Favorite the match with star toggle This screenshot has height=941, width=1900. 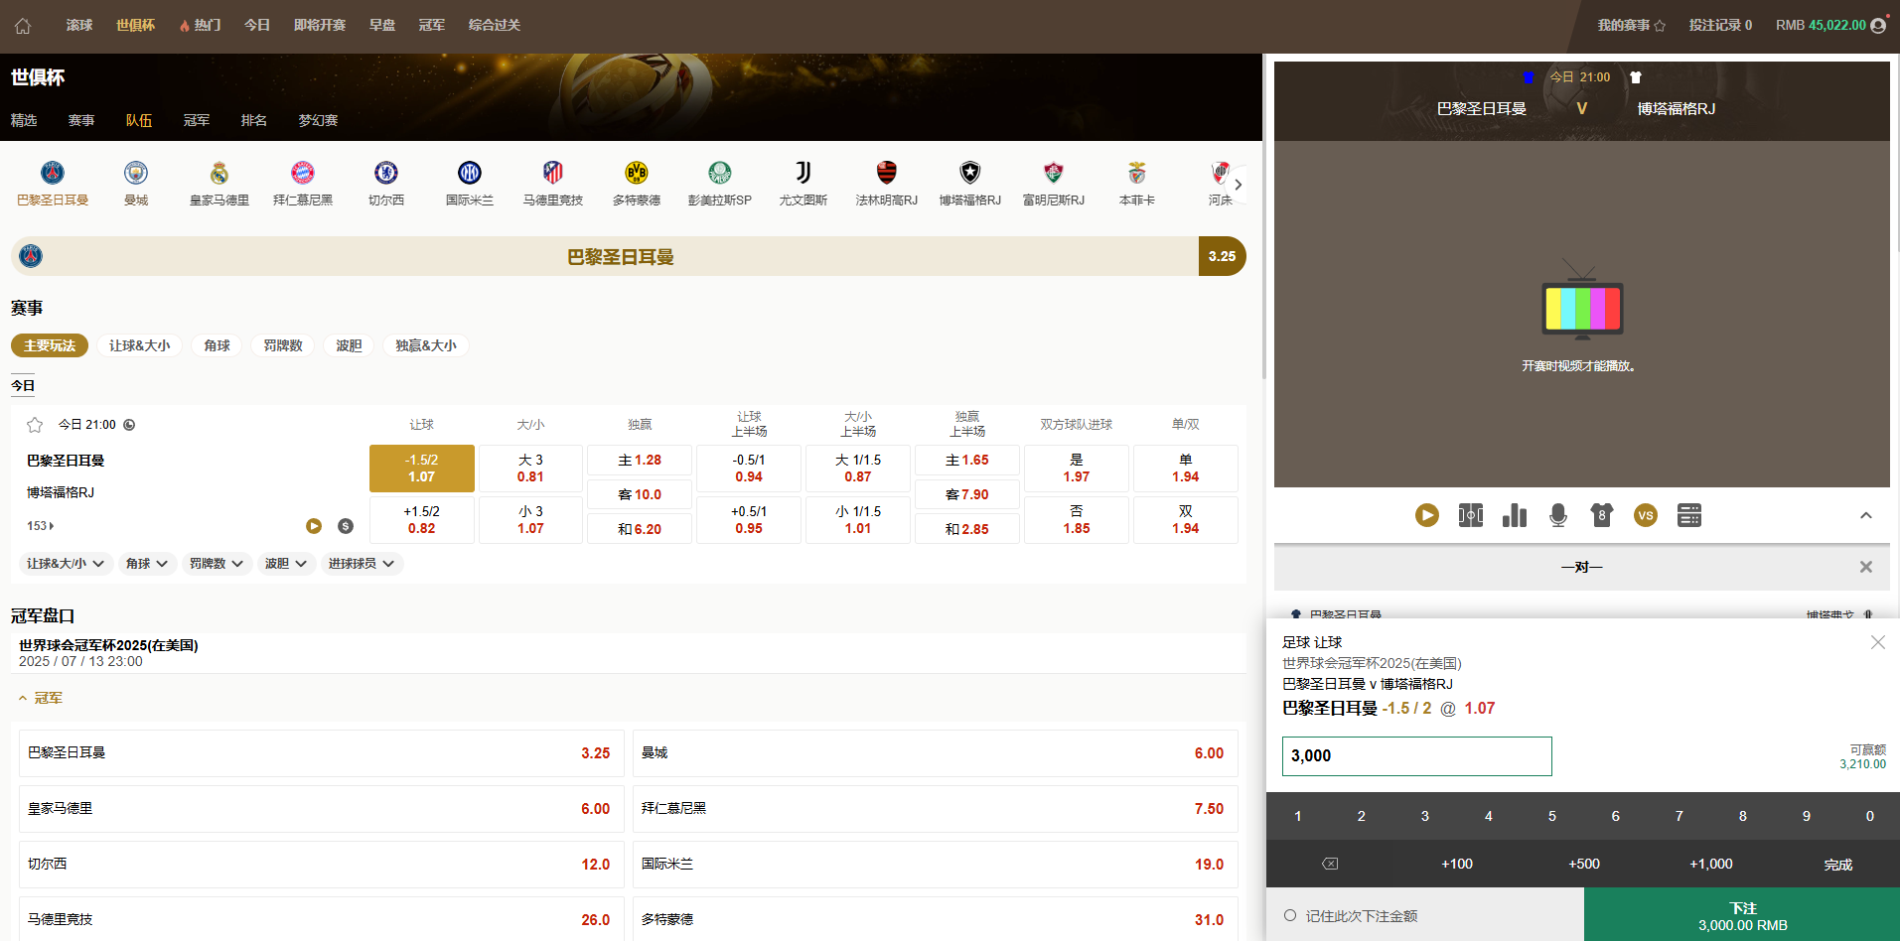[35, 425]
